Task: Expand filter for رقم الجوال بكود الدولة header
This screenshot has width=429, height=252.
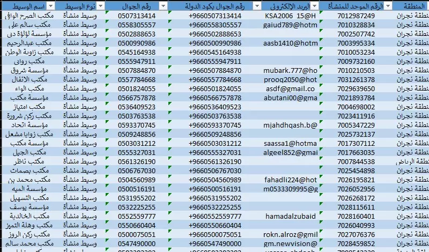Action: point(257,6)
